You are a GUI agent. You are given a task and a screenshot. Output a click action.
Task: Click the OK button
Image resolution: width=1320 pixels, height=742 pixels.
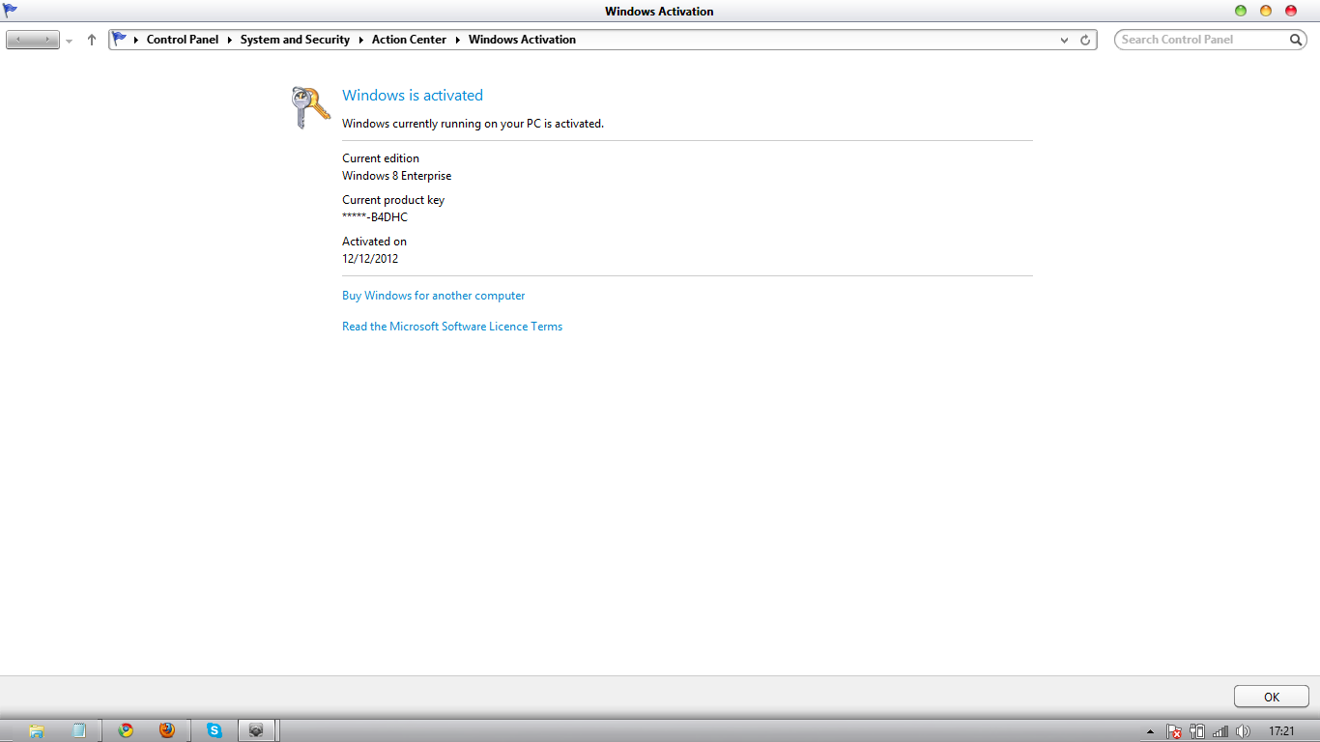1272,697
